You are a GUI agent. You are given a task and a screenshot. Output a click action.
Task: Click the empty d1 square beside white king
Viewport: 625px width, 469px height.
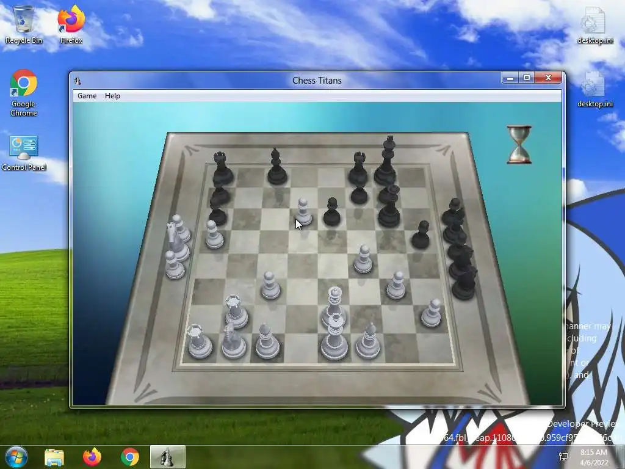click(x=302, y=348)
